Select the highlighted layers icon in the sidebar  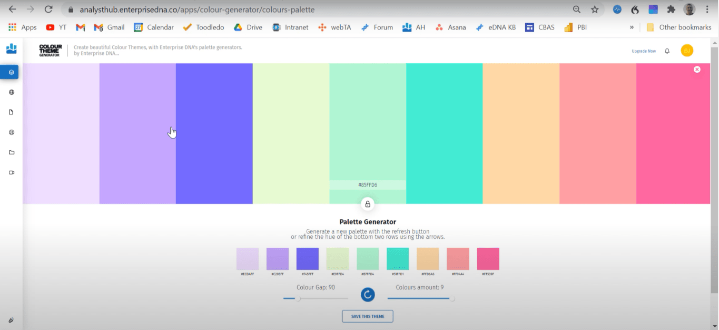click(10, 72)
